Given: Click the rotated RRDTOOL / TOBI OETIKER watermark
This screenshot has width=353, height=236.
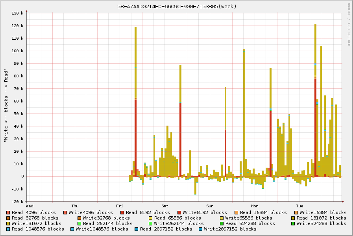Looking at the screenshot, I should point(349,25).
